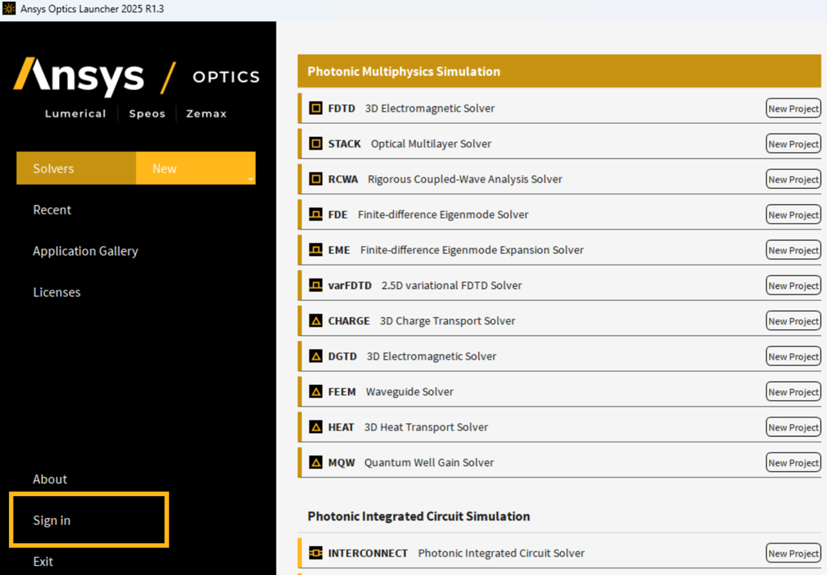Create a new INTERCONNECT project
827x575 pixels.
(794, 553)
